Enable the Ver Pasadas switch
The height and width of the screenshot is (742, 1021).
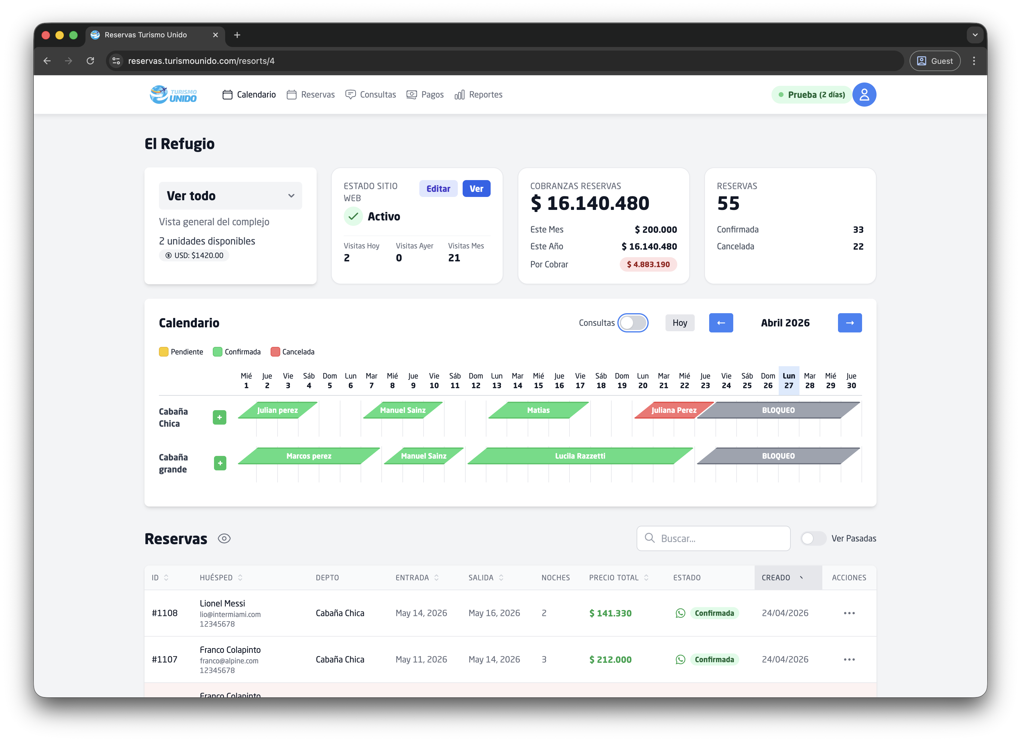(814, 538)
